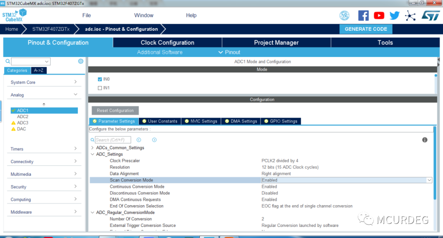443x238 pixels.
Task: Uncheck the IN0 channel checkbox
Action: point(100,79)
